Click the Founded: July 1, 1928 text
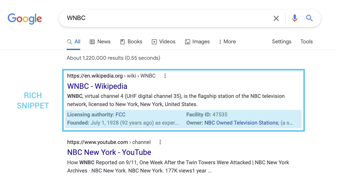This screenshot has height=187, width=338. click(123, 123)
